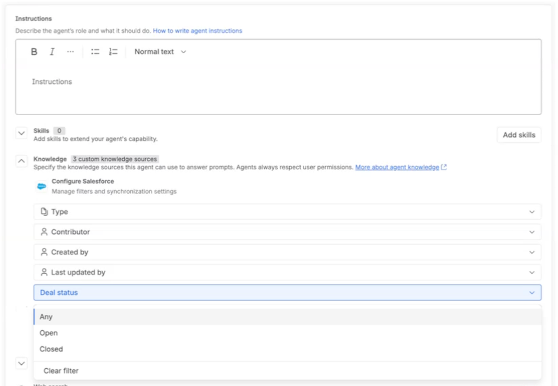Click the person icon on Last updated by row

[44, 273]
